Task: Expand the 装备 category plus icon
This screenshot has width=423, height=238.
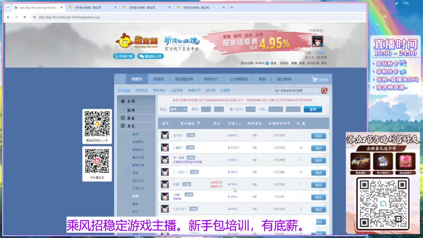Action: coord(123,118)
